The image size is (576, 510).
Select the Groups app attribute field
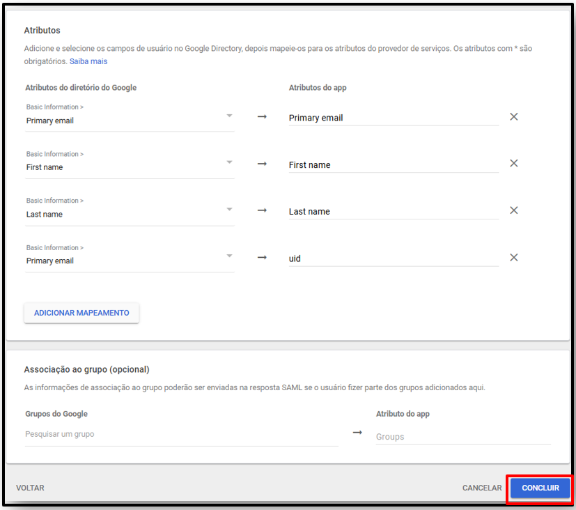pyautogui.click(x=463, y=437)
